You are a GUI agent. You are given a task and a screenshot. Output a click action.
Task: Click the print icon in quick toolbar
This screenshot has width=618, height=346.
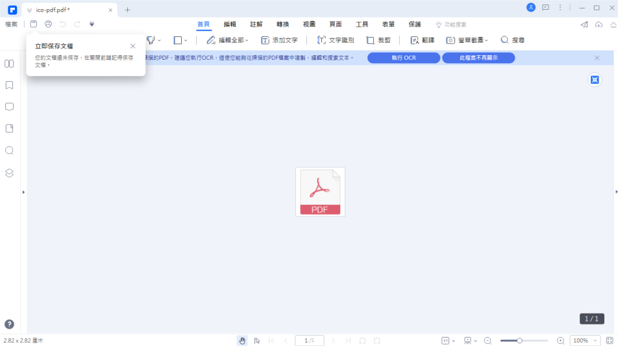tap(48, 24)
